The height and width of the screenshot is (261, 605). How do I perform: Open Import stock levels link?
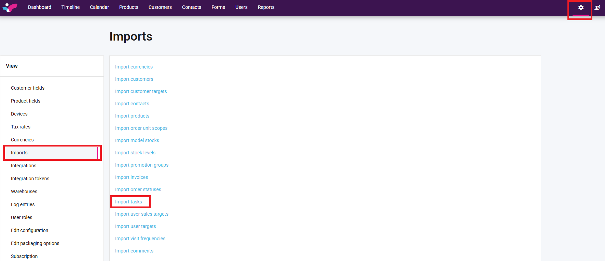click(x=135, y=153)
